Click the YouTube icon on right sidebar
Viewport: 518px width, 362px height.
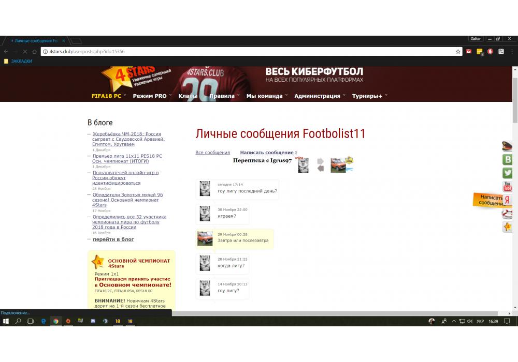(x=508, y=187)
